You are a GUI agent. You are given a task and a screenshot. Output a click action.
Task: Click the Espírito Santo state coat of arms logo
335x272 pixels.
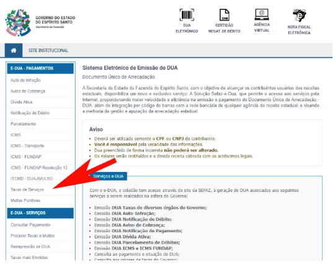(18, 22)
